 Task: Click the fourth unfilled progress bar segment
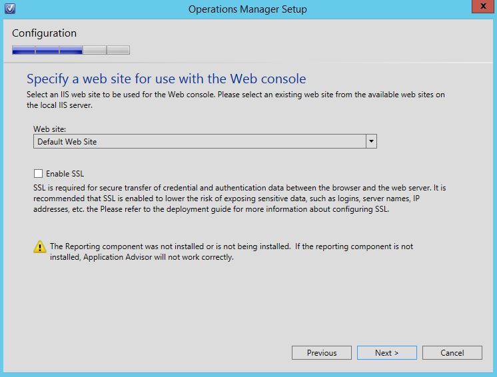coord(94,50)
